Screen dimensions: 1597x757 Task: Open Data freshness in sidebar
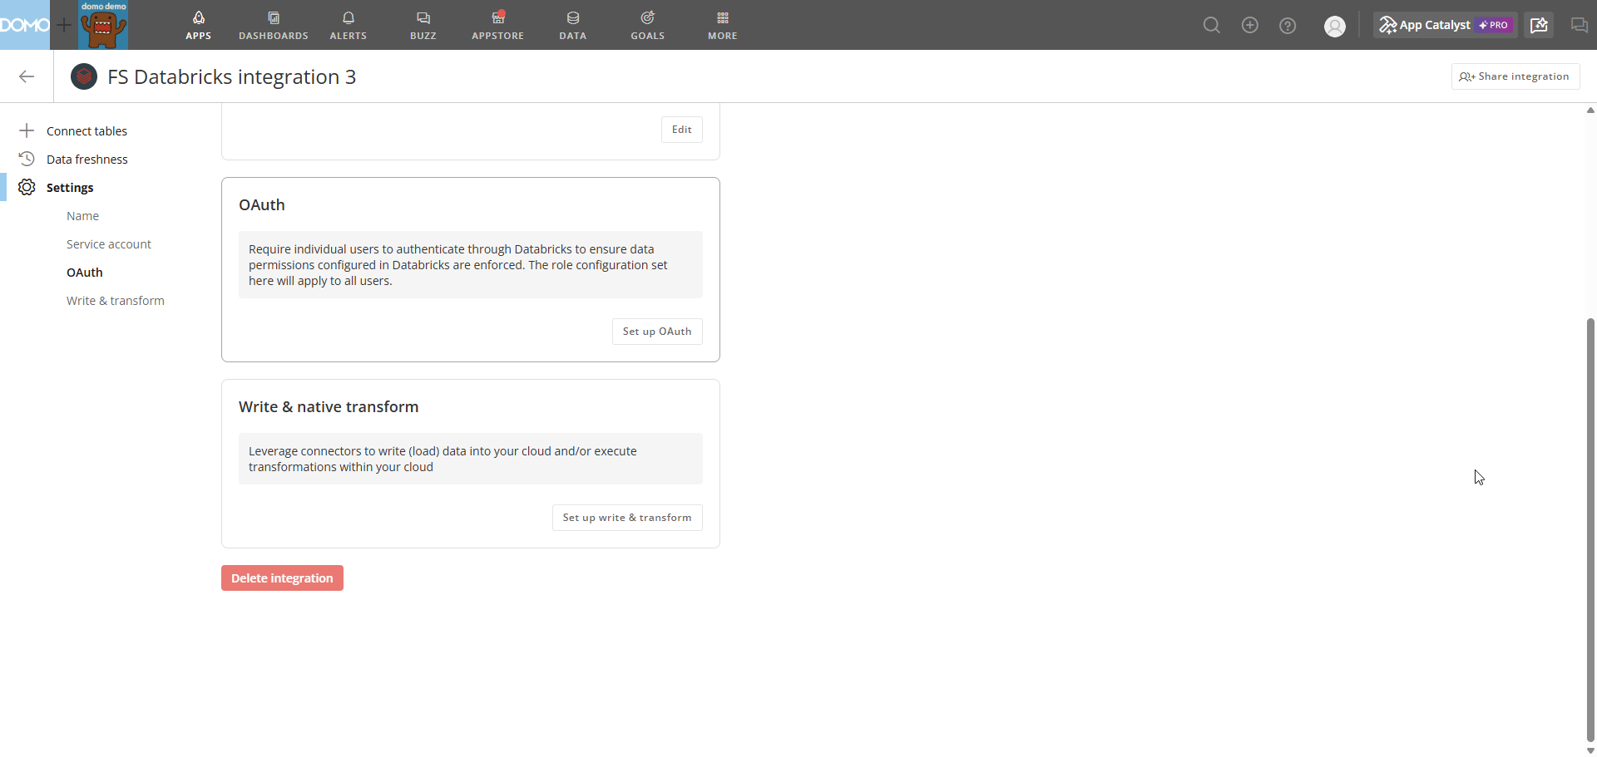click(x=87, y=160)
